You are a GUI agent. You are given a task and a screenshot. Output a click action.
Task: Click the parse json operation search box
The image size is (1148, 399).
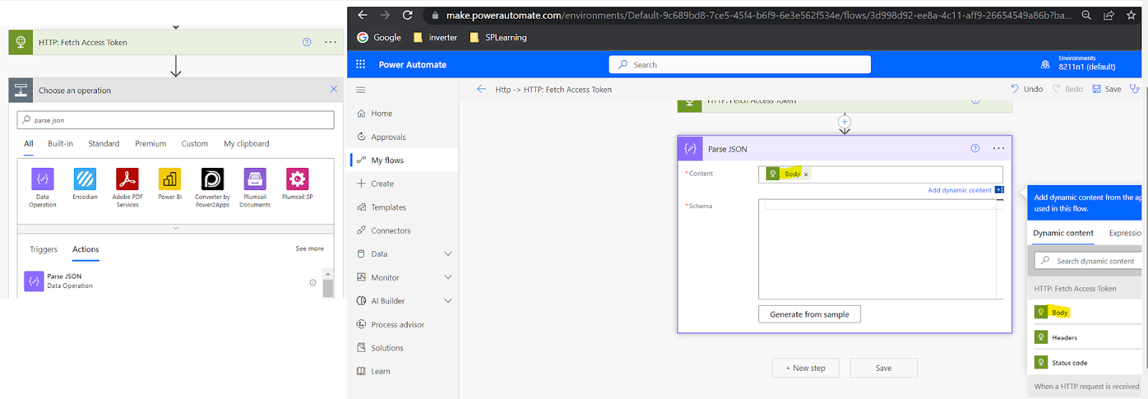pyautogui.click(x=176, y=120)
